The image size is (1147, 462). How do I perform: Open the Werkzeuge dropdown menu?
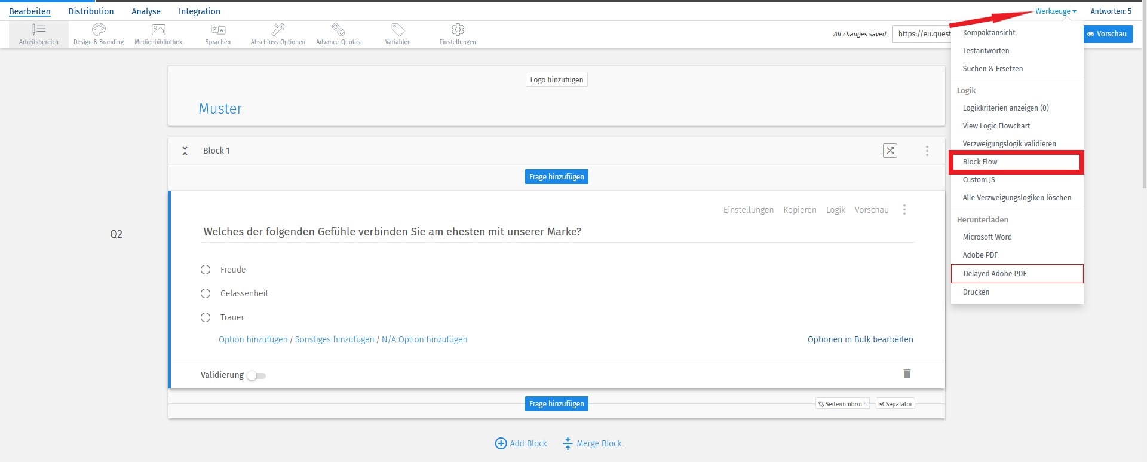pyautogui.click(x=1056, y=11)
